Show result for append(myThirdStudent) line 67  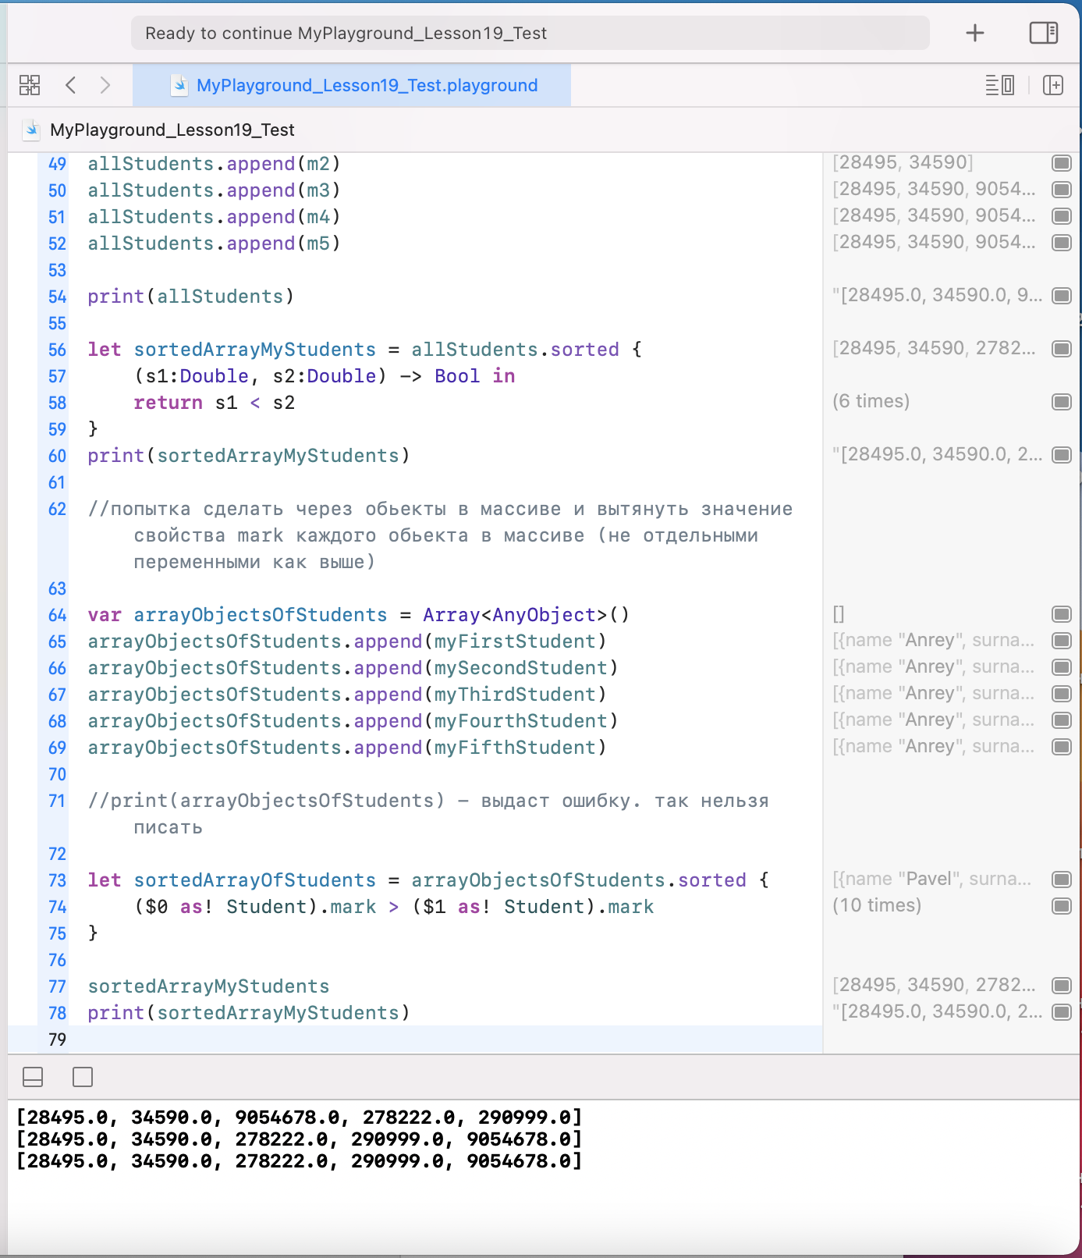[1062, 693]
